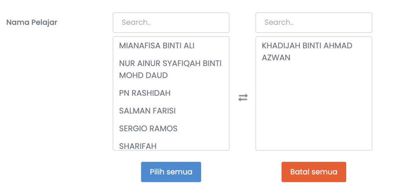Select SERGIO RAMOS in the left list
Viewport: 396px width, 195px height.
pyautogui.click(x=148, y=129)
